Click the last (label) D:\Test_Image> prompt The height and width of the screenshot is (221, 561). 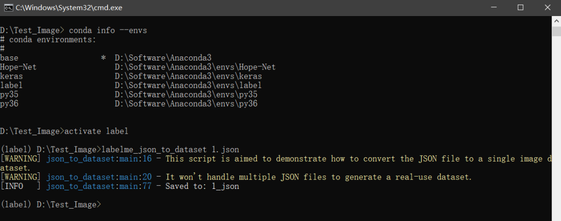click(48, 205)
